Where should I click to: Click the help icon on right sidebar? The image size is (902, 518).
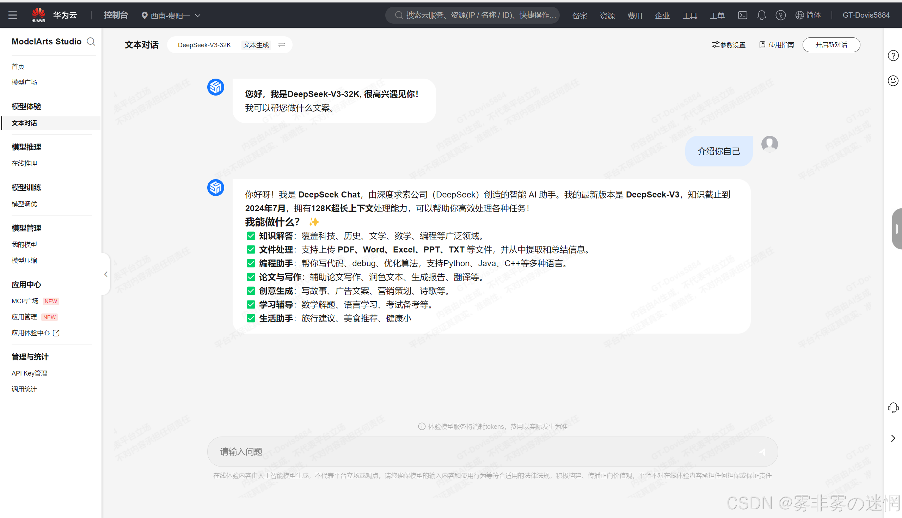pyautogui.click(x=893, y=56)
